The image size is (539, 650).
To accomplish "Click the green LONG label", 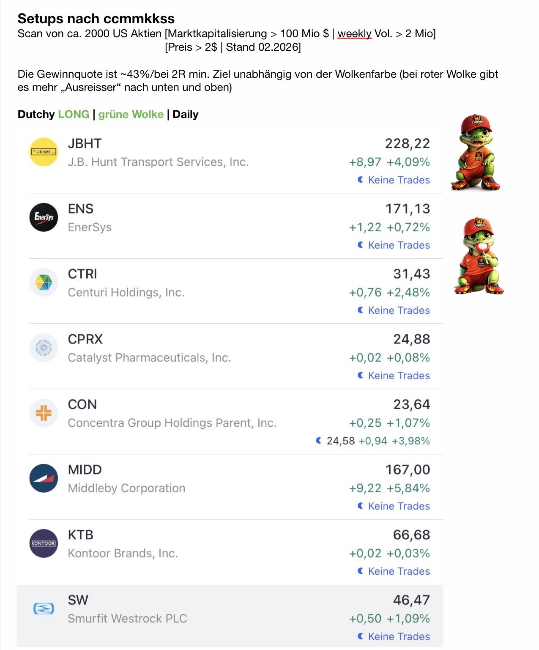I will [74, 115].
